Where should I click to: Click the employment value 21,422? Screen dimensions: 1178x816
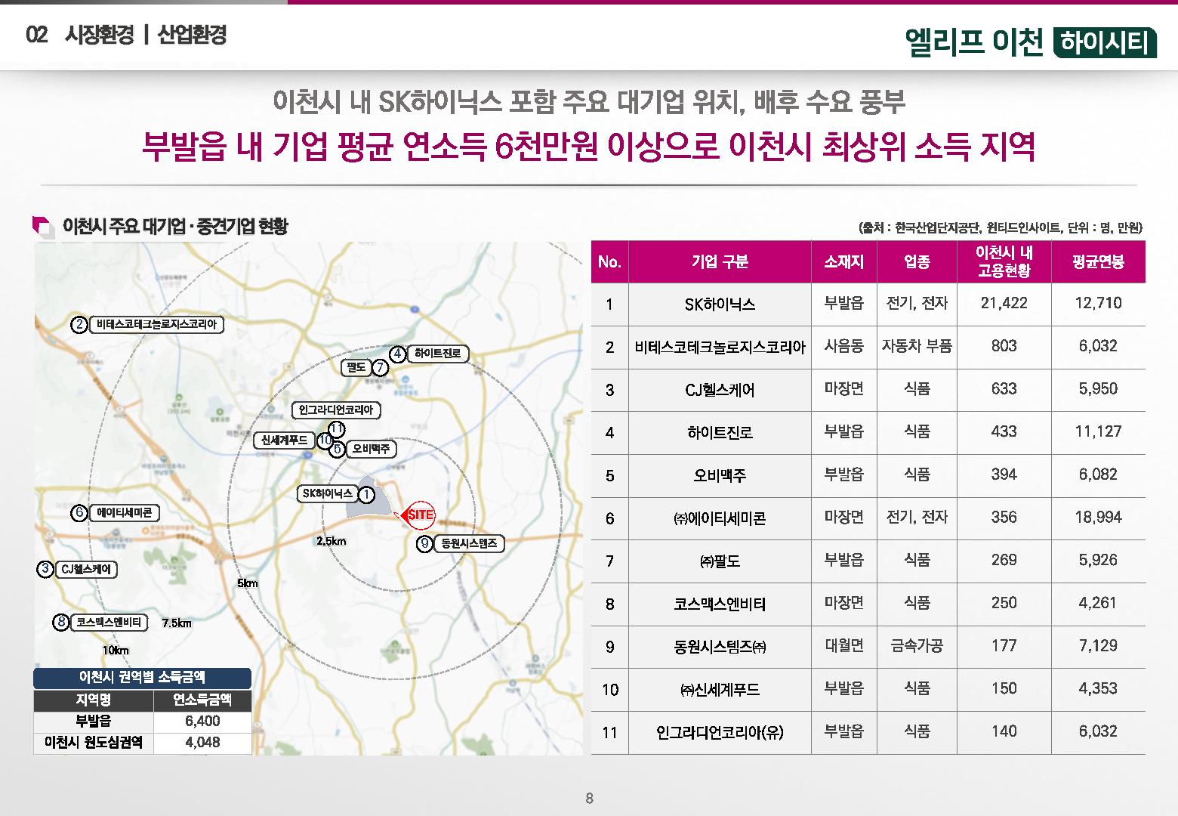point(1004,303)
